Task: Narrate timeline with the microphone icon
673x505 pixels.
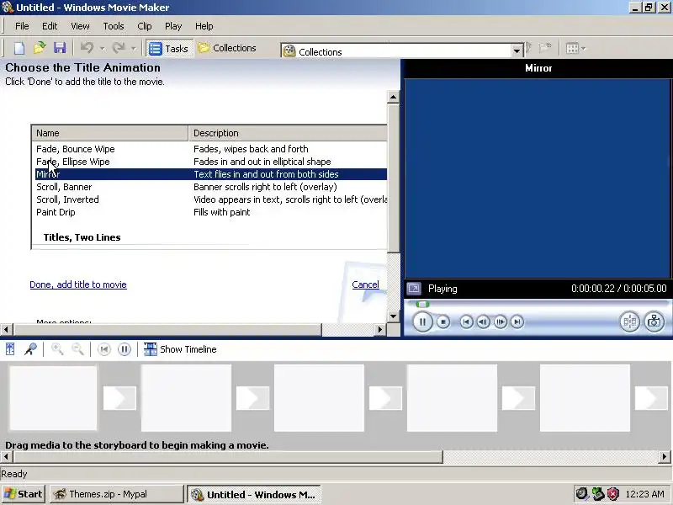Action: (30, 349)
